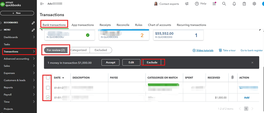
Task: Uncheck the $1,000.00 transaction checkbox
Action: coord(48,97)
